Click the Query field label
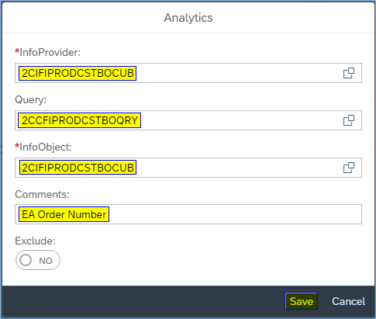Viewport: 376px width, 319px height. coord(31,100)
